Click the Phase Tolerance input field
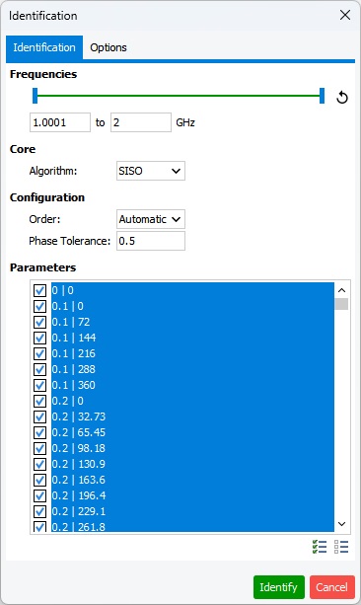 (151, 241)
